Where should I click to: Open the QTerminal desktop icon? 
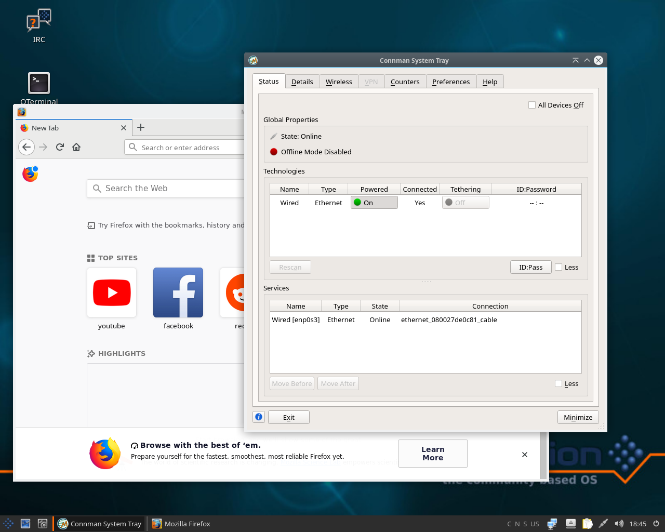39,87
